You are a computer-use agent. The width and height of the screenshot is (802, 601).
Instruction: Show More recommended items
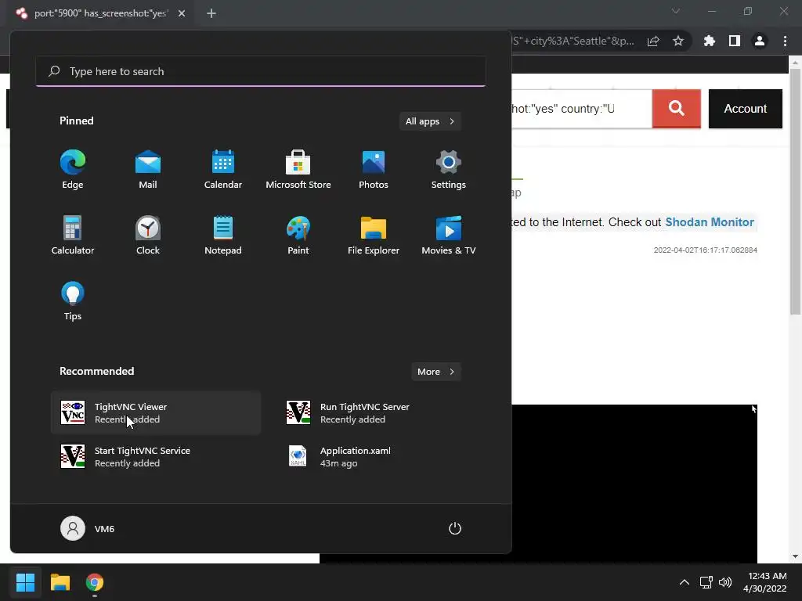(435, 372)
